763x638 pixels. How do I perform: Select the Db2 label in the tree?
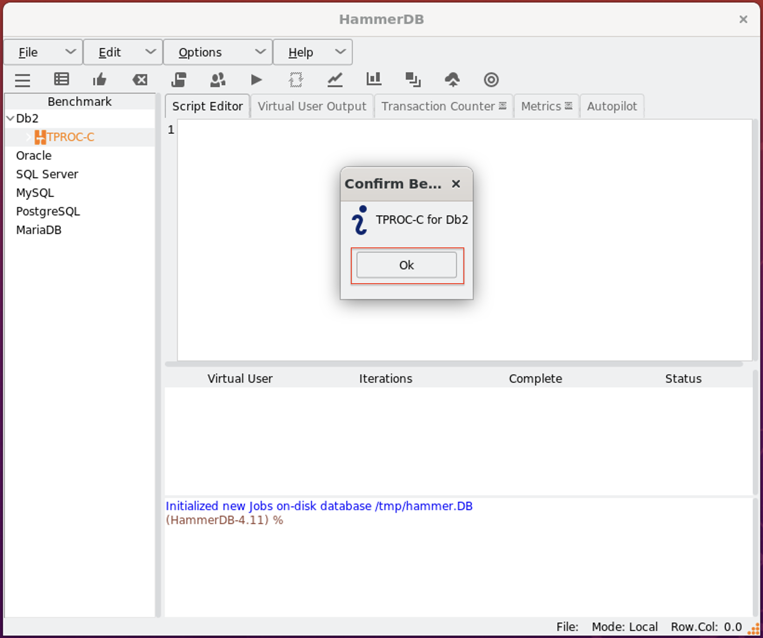tap(27, 119)
